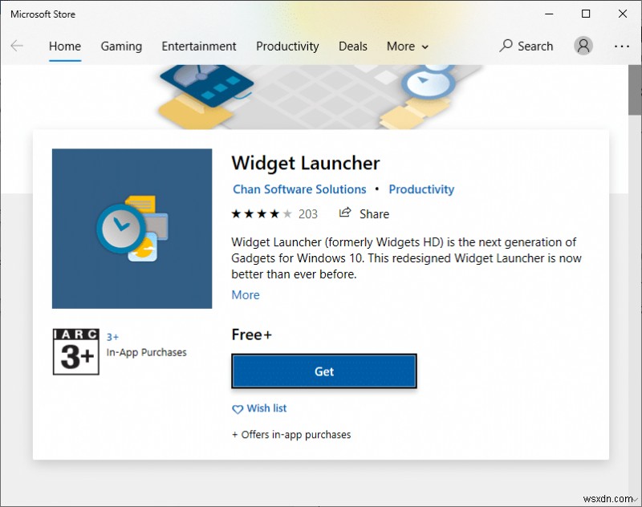This screenshot has width=642, height=507.
Task: Switch to the Gaming tab
Action: [121, 47]
